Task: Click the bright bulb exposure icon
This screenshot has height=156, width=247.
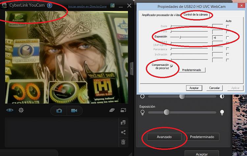Action: 222,112
